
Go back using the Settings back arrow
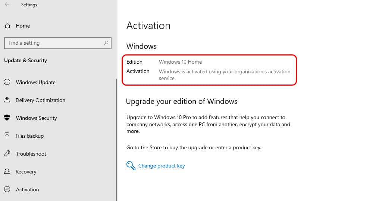pyautogui.click(x=7, y=4)
